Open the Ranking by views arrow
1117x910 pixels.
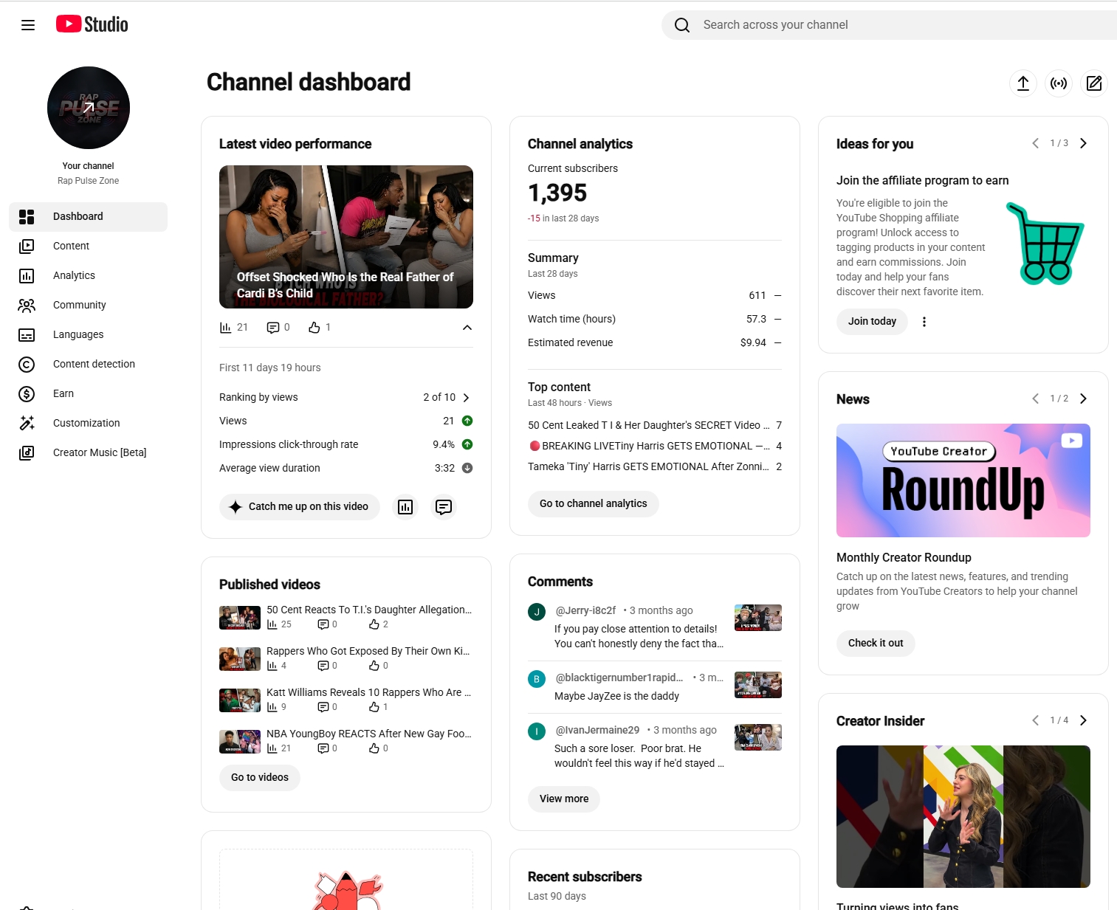(x=466, y=398)
